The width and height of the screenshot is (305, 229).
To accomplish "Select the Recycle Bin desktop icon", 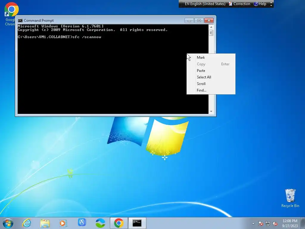I will pos(290,198).
